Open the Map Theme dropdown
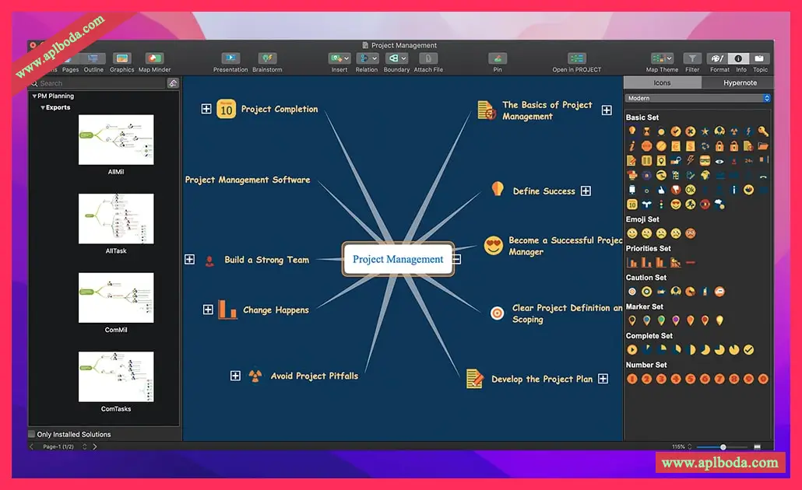The image size is (802, 490). pos(661,58)
